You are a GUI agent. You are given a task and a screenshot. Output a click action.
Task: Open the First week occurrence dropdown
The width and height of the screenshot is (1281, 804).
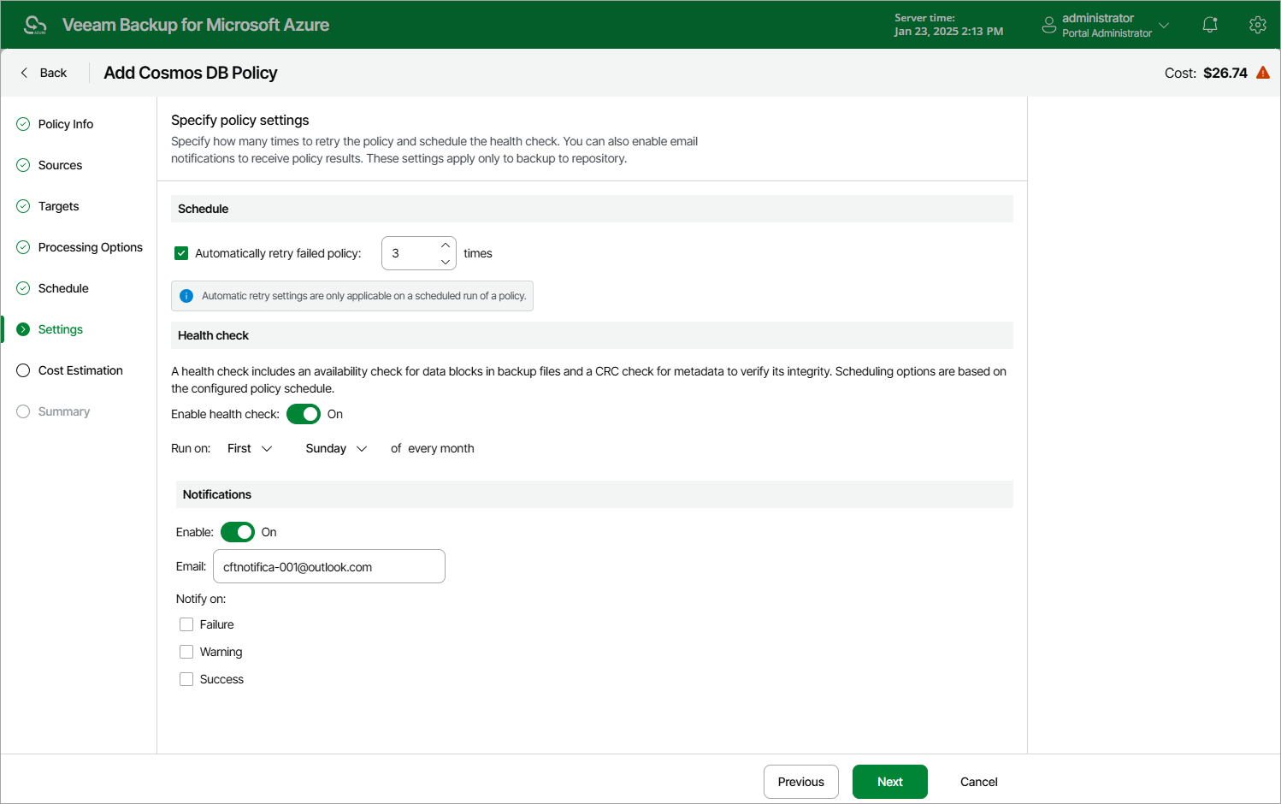point(250,448)
